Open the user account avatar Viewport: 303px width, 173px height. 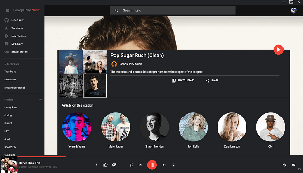click(x=294, y=10)
